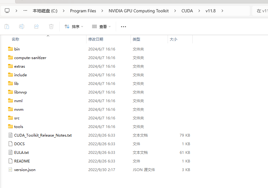Viewport: 268px width, 188px height.
Task: Click the Rename icon in toolbar
Action: [22, 26]
